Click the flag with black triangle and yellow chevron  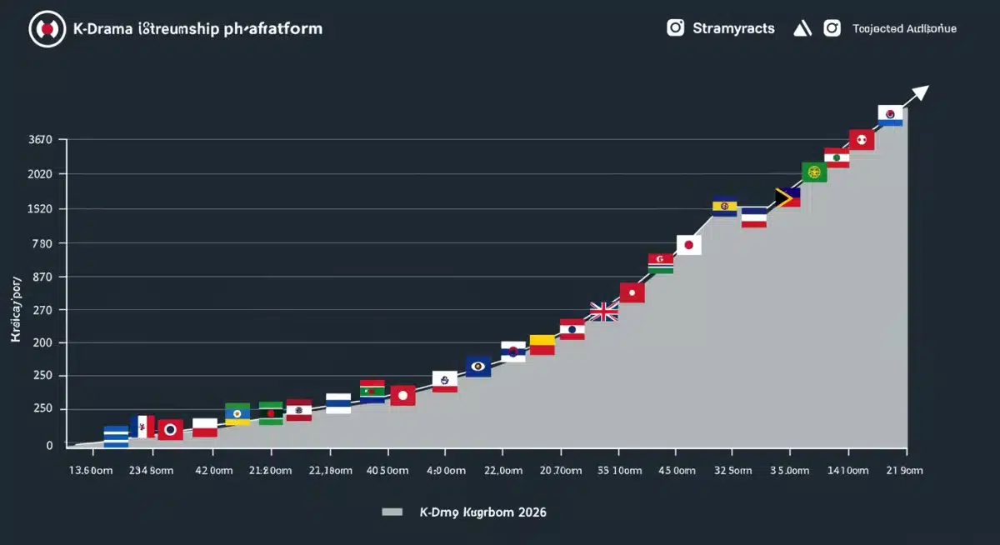pyautogui.click(x=787, y=197)
